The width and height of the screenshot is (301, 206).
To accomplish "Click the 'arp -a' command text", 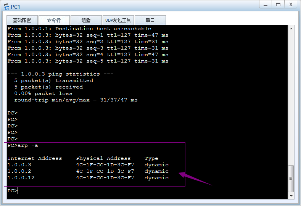I will [x=28, y=145].
